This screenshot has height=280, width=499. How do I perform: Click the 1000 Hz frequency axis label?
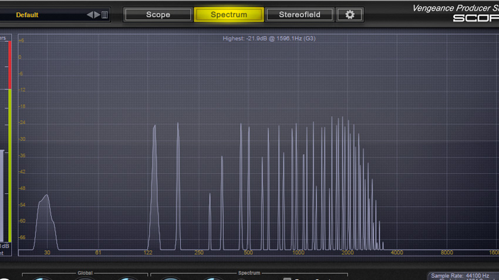[x=298, y=252]
